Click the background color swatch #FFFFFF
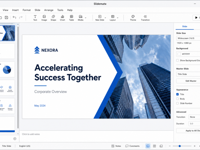 (179, 54)
